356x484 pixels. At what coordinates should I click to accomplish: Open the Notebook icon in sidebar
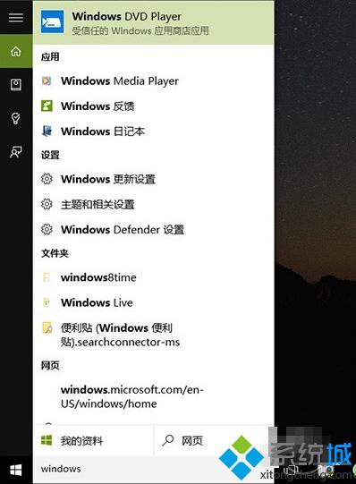(x=16, y=84)
